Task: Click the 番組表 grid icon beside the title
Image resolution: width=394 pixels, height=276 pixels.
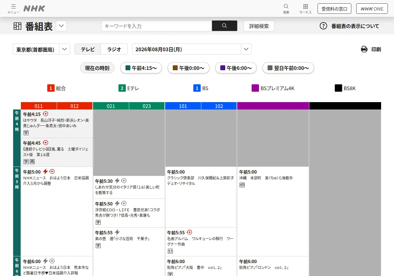Action: tap(17, 26)
